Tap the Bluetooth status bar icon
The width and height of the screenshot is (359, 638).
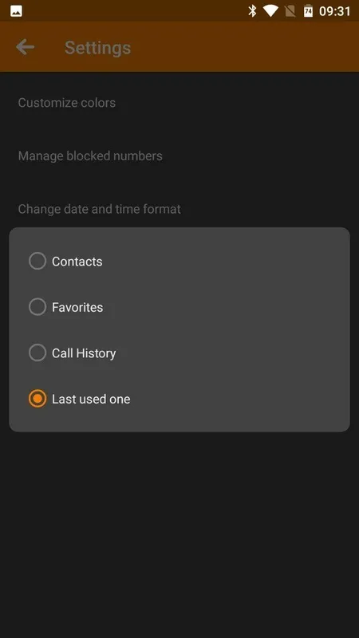pyautogui.click(x=252, y=11)
